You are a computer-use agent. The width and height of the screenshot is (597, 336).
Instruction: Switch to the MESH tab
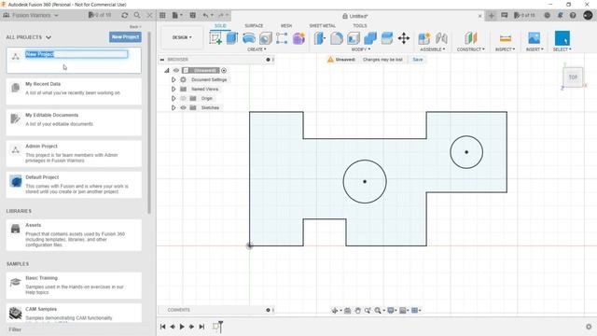[286, 26]
